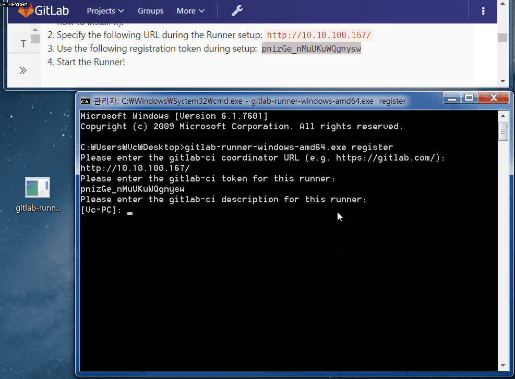Image resolution: width=515 pixels, height=379 pixels.
Task: Click the GitLab fox logo
Action: coord(26,10)
